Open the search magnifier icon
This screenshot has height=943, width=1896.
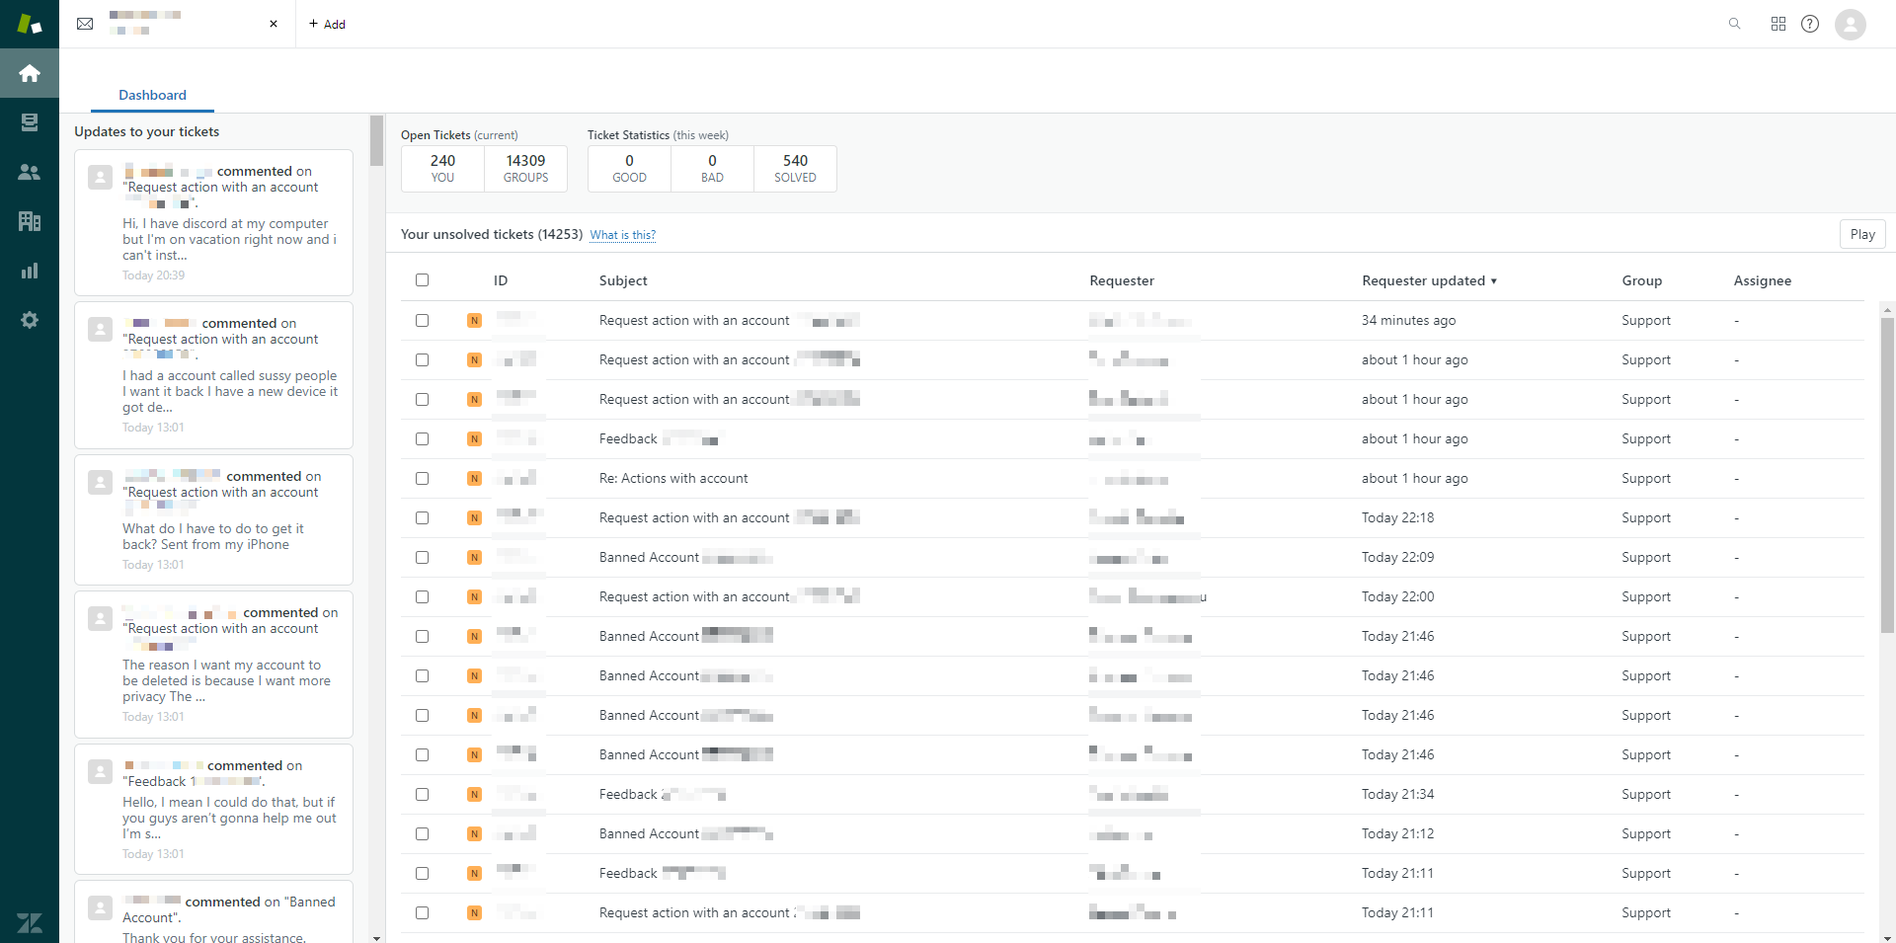click(1734, 24)
